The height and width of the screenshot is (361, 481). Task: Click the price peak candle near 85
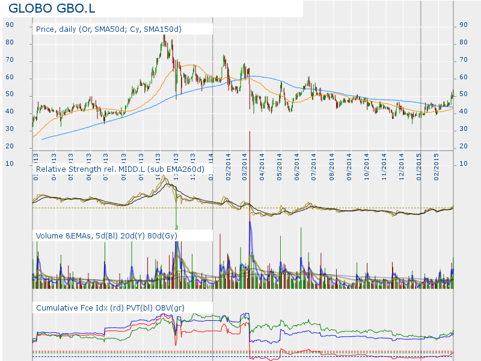(x=164, y=40)
